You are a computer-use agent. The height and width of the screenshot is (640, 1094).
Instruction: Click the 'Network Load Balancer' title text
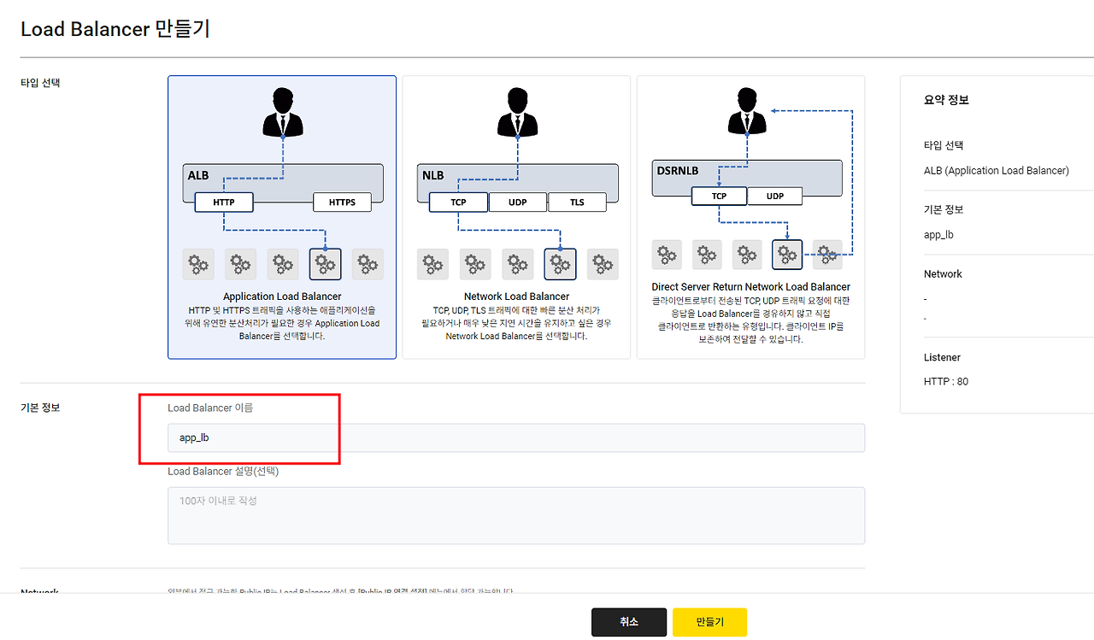tap(516, 297)
